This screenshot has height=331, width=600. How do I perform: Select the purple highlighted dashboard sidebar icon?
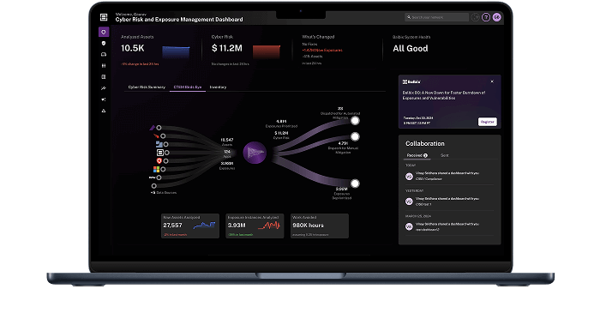click(x=104, y=32)
